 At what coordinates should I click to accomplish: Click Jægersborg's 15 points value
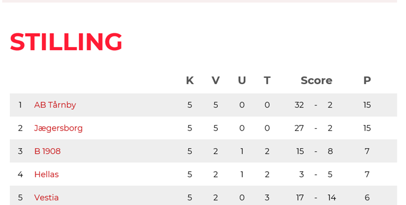367,128
